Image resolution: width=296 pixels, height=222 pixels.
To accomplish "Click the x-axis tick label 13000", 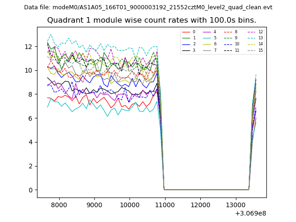I will (235, 205).
